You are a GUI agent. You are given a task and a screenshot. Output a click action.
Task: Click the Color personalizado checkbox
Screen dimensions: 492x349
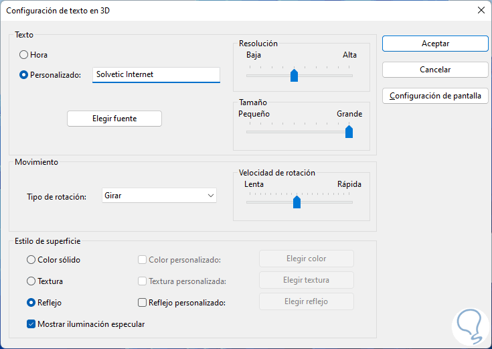[x=142, y=260]
